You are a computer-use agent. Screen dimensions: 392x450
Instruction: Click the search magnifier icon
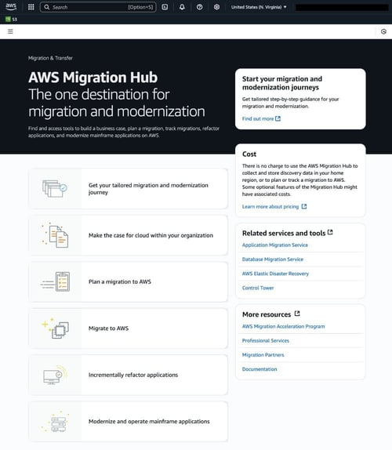(47, 7)
